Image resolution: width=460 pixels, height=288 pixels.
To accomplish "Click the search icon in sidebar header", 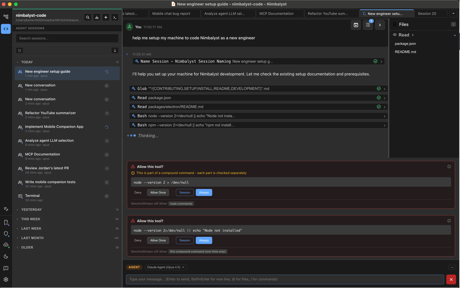I will [88, 17].
